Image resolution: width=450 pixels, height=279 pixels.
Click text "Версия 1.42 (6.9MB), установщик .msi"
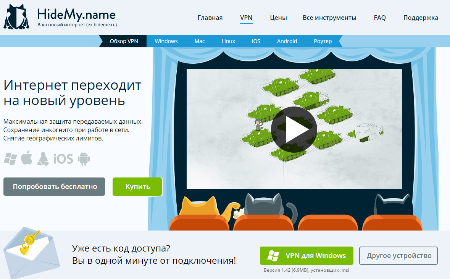coord(306,270)
